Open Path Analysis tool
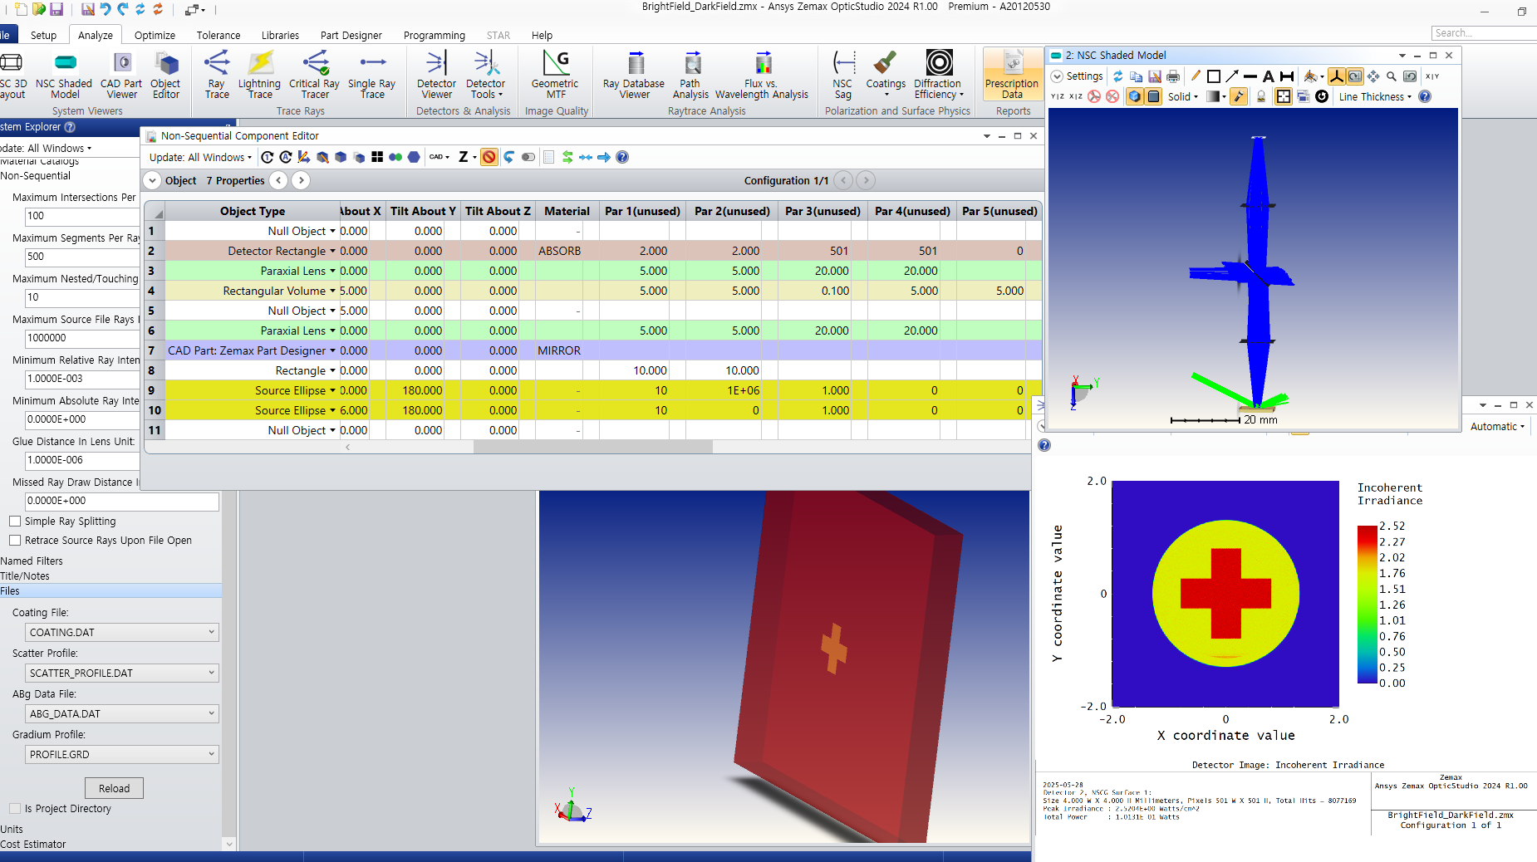The image size is (1537, 862). pos(690,76)
